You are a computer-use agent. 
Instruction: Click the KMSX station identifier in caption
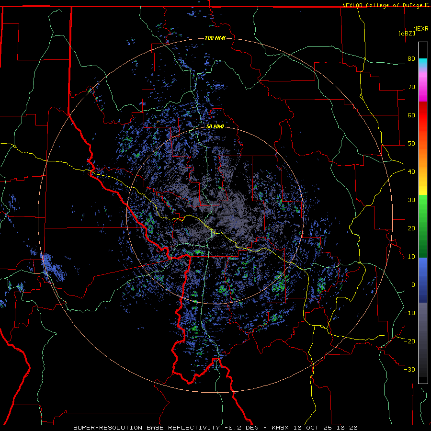[281, 428]
